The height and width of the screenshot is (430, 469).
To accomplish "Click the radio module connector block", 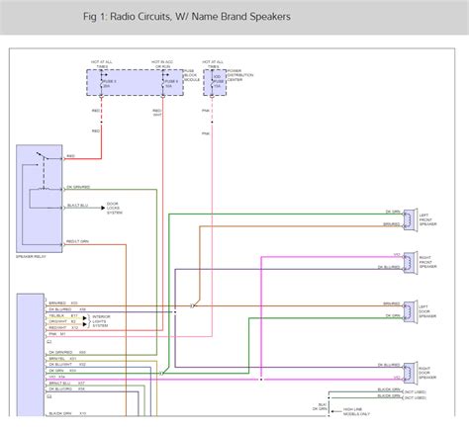I will [31, 355].
